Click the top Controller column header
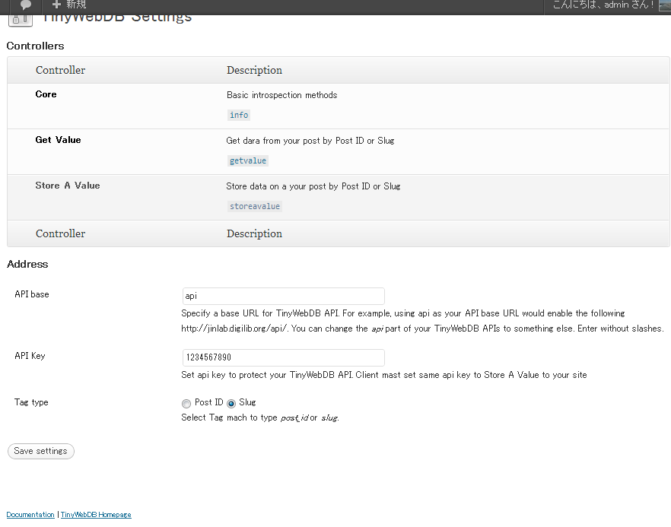The height and width of the screenshot is (527, 671). click(60, 70)
